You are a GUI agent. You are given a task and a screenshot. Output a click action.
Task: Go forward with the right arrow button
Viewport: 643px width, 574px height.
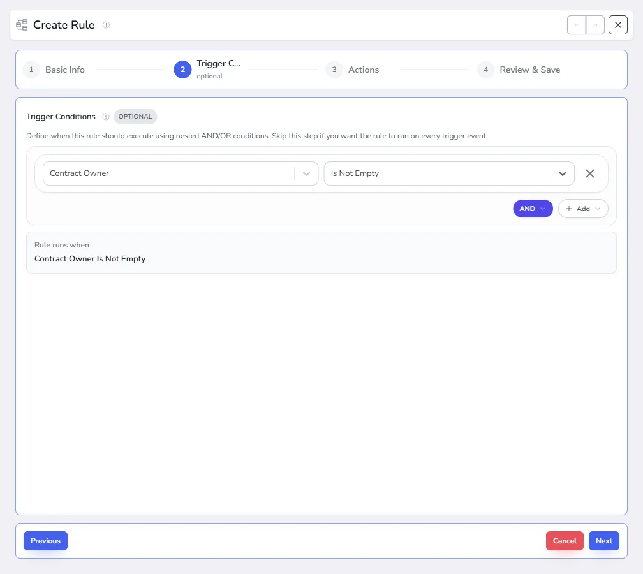(x=595, y=25)
